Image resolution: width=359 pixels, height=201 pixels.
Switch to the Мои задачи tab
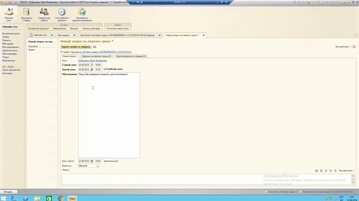[x=63, y=35]
